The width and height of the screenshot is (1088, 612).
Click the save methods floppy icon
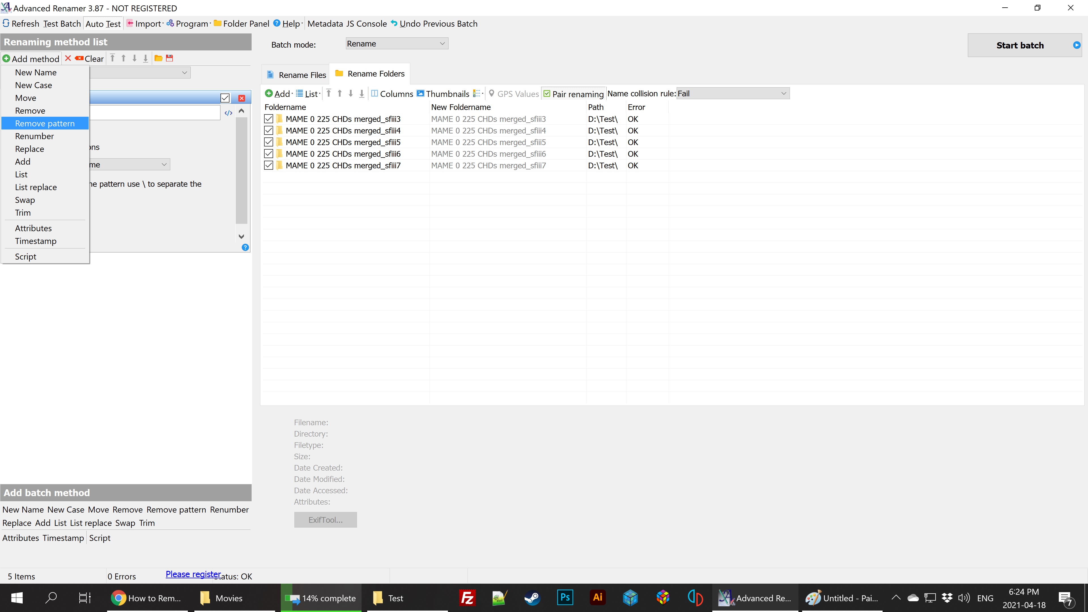[169, 58]
